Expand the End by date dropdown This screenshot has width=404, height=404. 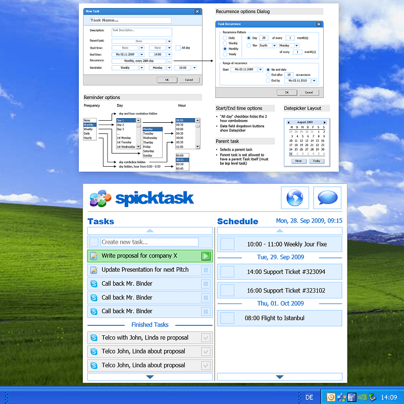tap(314, 81)
